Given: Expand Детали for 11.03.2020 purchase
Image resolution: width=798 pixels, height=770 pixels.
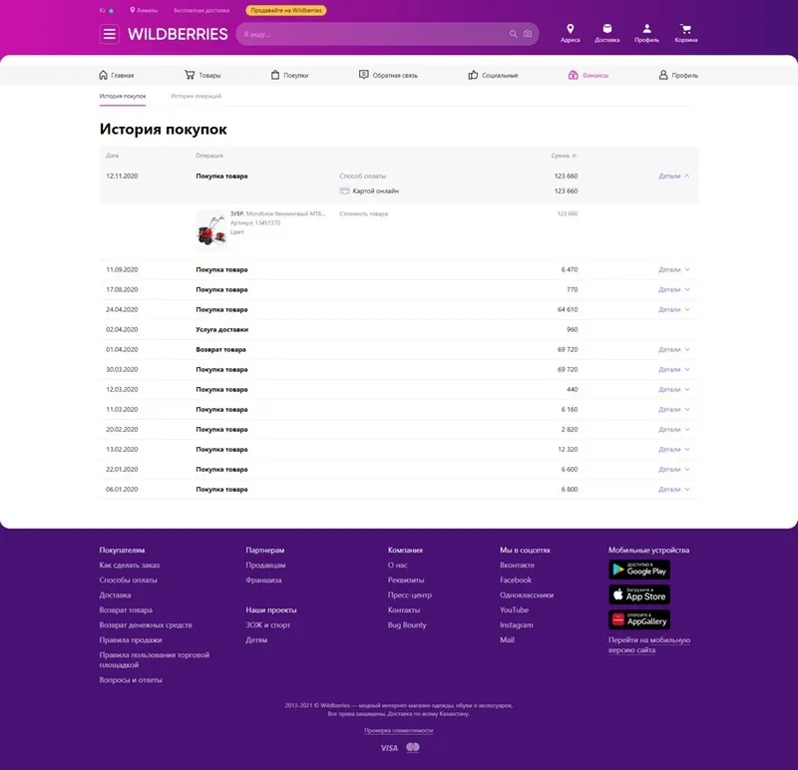Looking at the screenshot, I should point(674,409).
